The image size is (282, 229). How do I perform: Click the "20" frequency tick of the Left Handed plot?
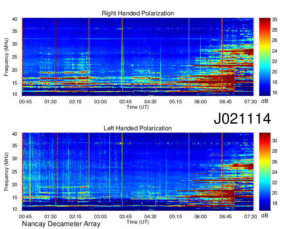click(x=15, y=185)
